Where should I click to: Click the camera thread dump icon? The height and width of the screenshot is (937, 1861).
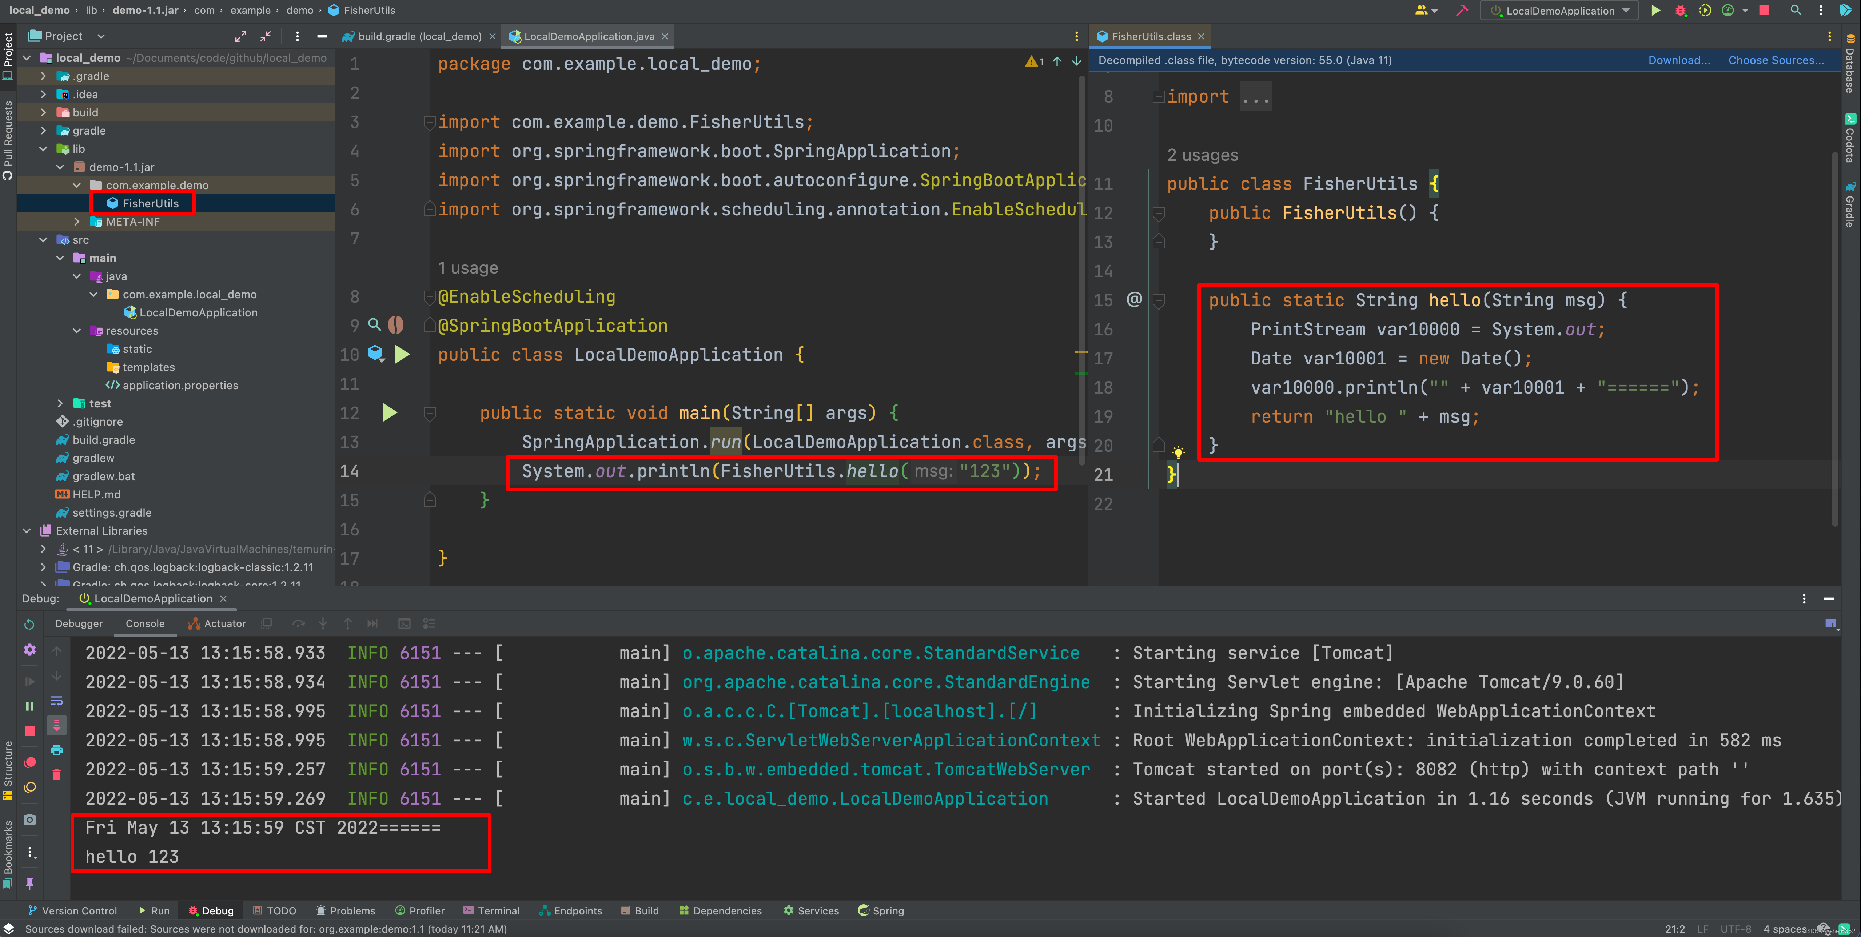pos(29,819)
